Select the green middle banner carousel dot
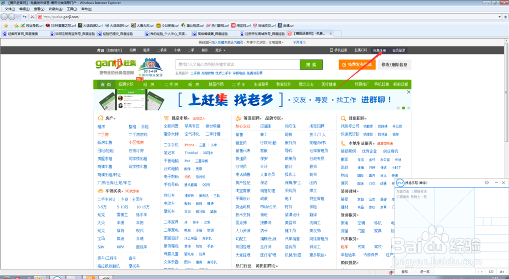The image size is (509, 279). (x=403, y=108)
